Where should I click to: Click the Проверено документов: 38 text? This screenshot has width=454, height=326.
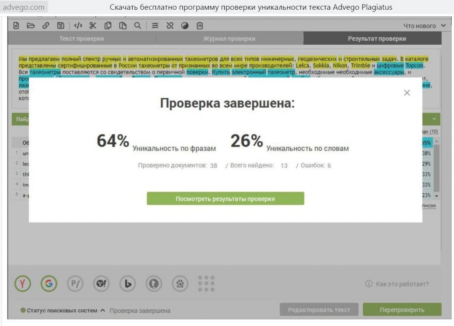(177, 166)
